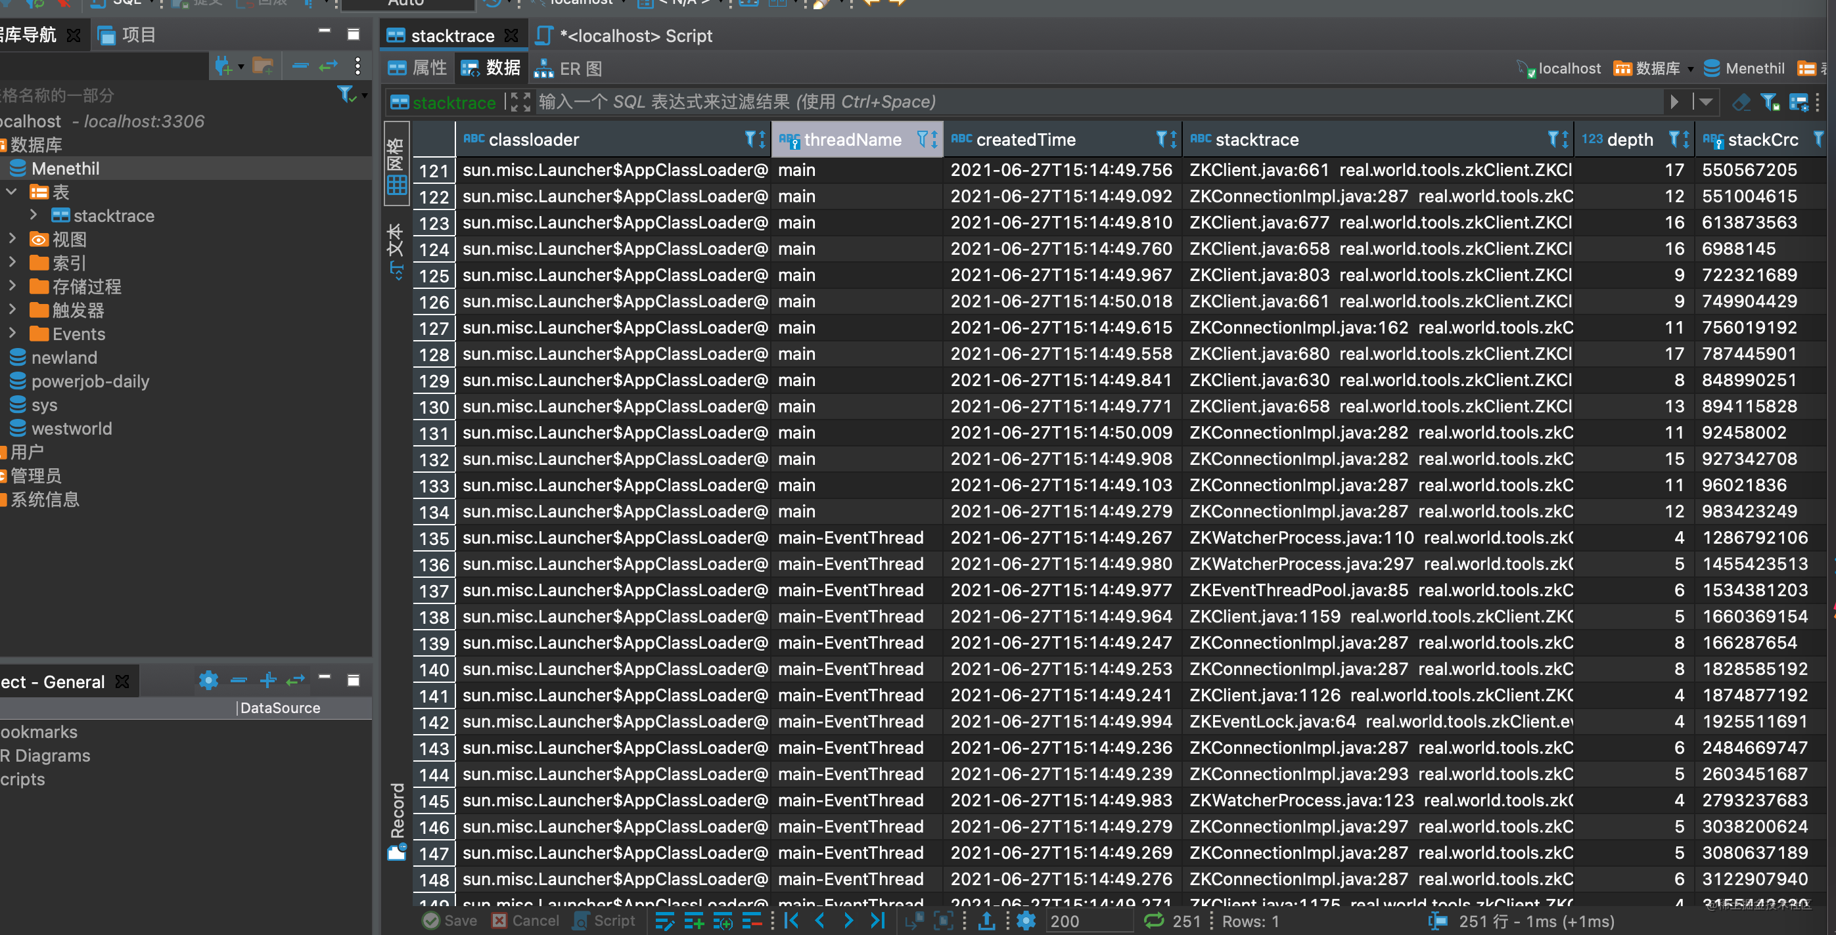1836x935 pixels.
Task: Click the create folder icon in navigator
Action: 263,67
